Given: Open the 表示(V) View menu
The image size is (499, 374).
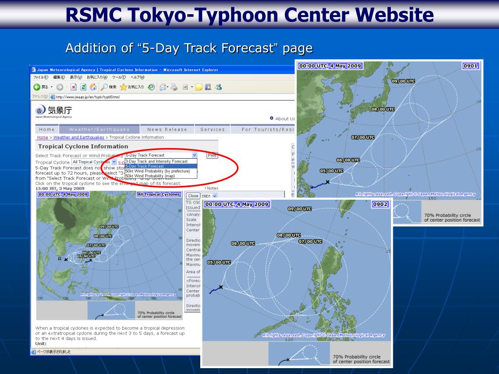Looking at the screenshot, I should (x=76, y=77).
